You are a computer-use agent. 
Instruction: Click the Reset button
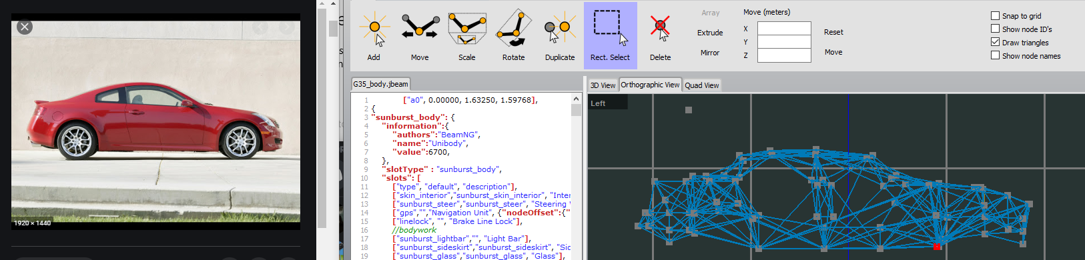point(833,32)
